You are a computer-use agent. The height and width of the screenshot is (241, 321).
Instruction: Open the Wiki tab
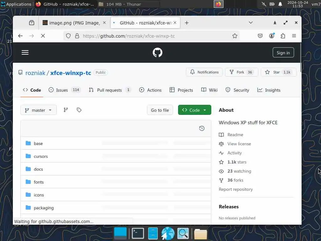(209, 90)
